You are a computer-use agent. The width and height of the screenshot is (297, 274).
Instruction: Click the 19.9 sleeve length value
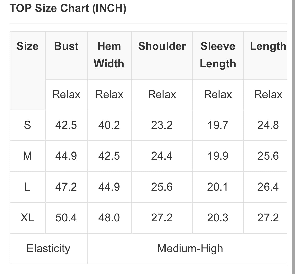click(x=218, y=156)
